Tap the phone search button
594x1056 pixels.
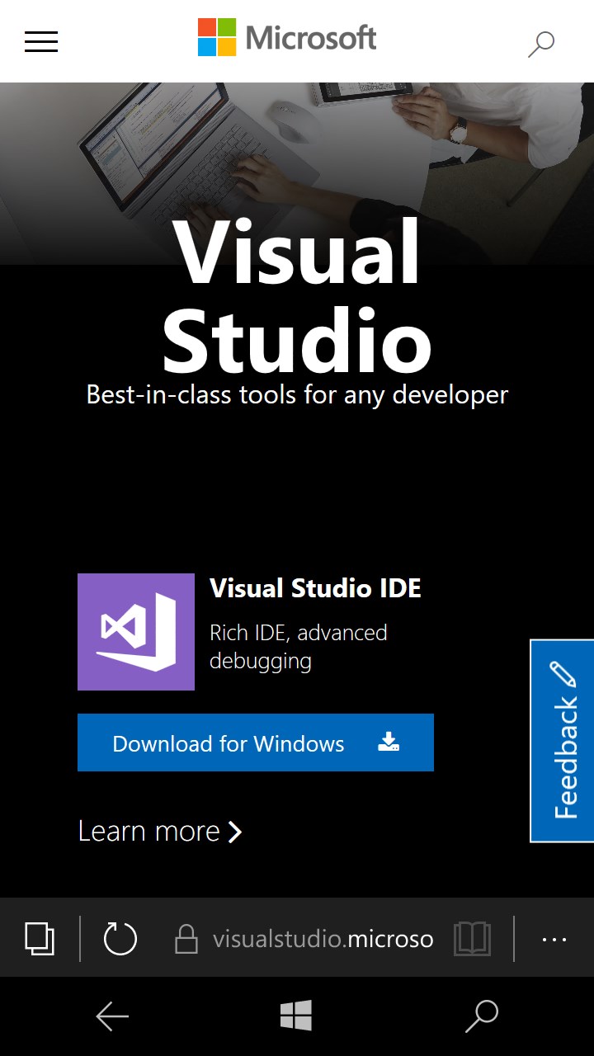tap(482, 1016)
